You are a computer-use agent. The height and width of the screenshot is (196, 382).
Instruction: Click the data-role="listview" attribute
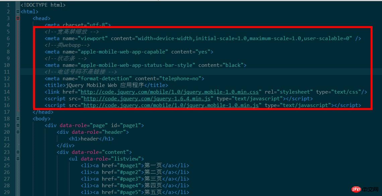point(111,159)
